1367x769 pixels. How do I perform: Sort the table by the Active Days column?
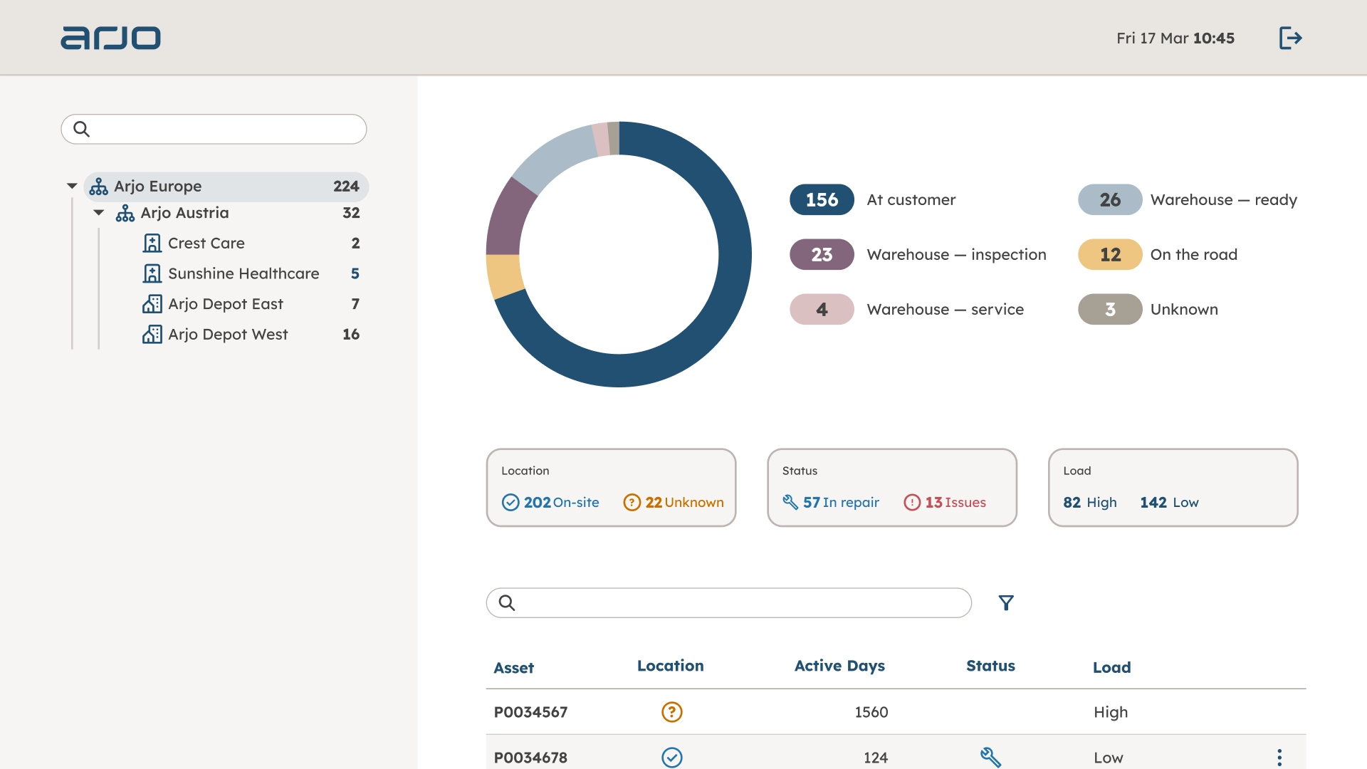[x=839, y=666]
